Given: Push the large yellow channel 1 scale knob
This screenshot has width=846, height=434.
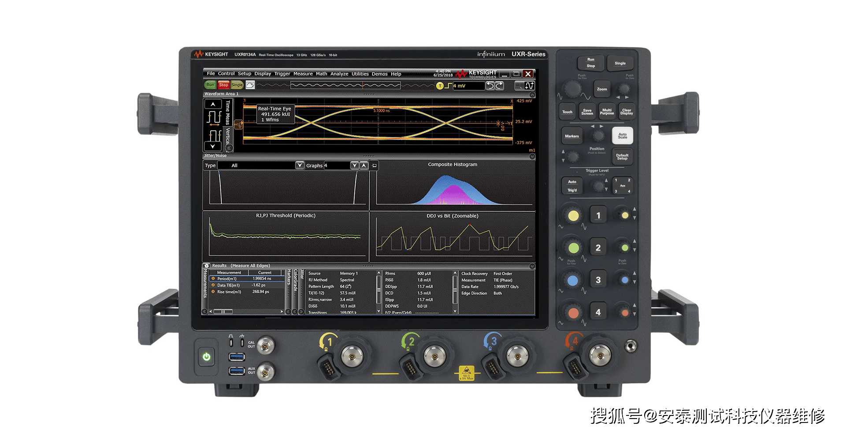Looking at the screenshot, I should (x=573, y=216).
